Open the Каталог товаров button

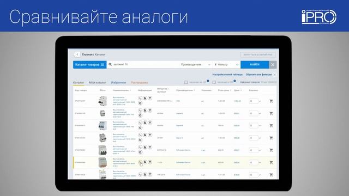[89, 65]
